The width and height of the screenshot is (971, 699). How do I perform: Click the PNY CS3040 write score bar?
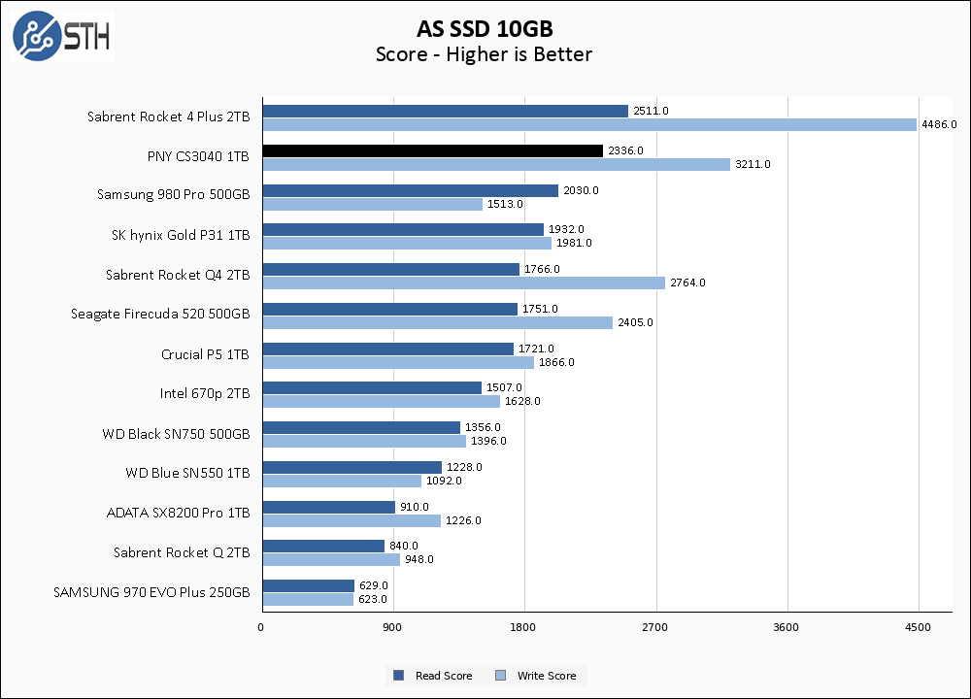[x=496, y=164]
